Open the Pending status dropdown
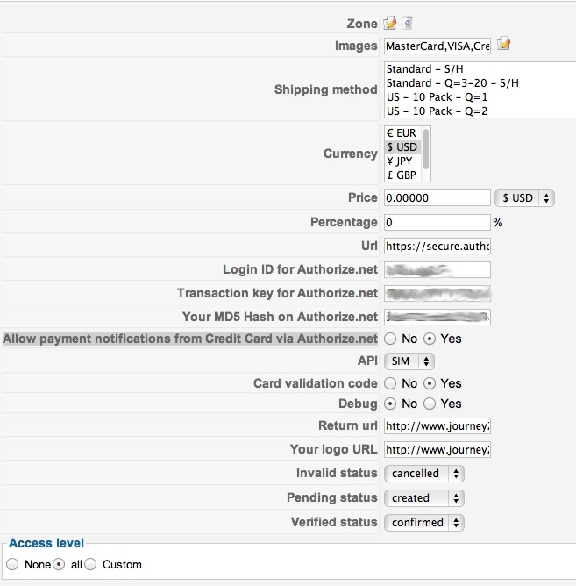 click(423, 497)
